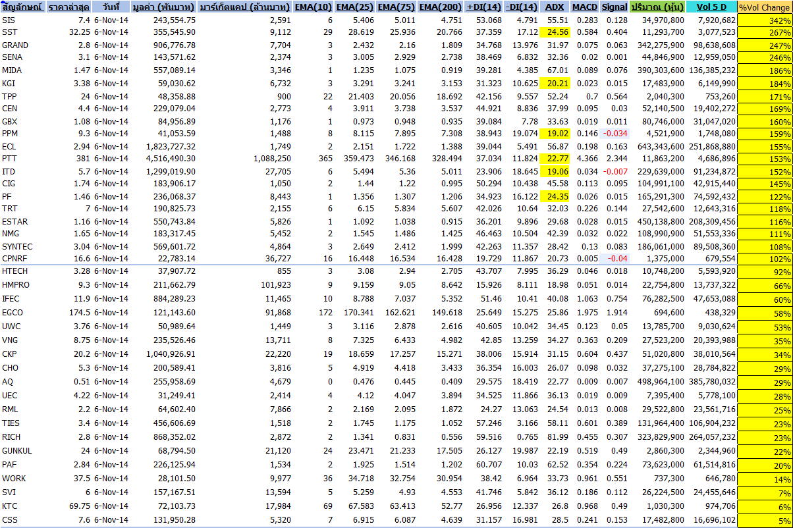Click highlighted ADX value 20.21 for KGI
Image resolution: width=793 pixels, height=528 pixels.
pyautogui.click(x=555, y=83)
